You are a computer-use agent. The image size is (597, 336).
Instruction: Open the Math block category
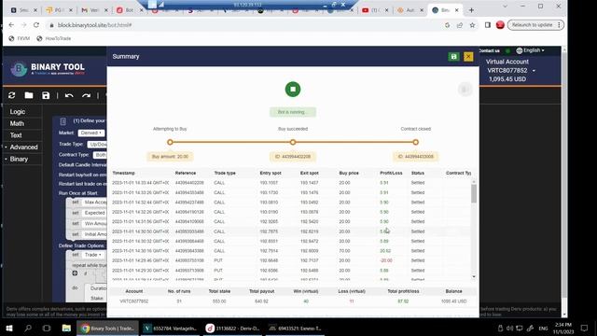pos(17,123)
